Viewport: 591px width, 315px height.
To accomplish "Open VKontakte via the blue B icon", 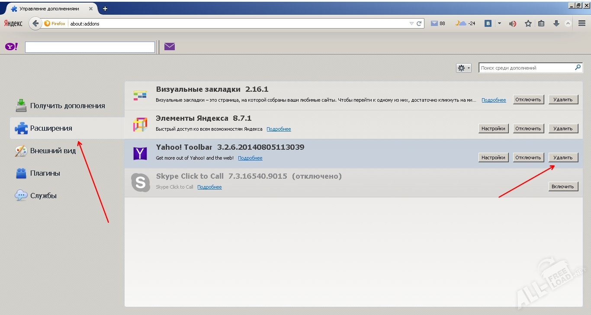I will click(x=488, y=23).
